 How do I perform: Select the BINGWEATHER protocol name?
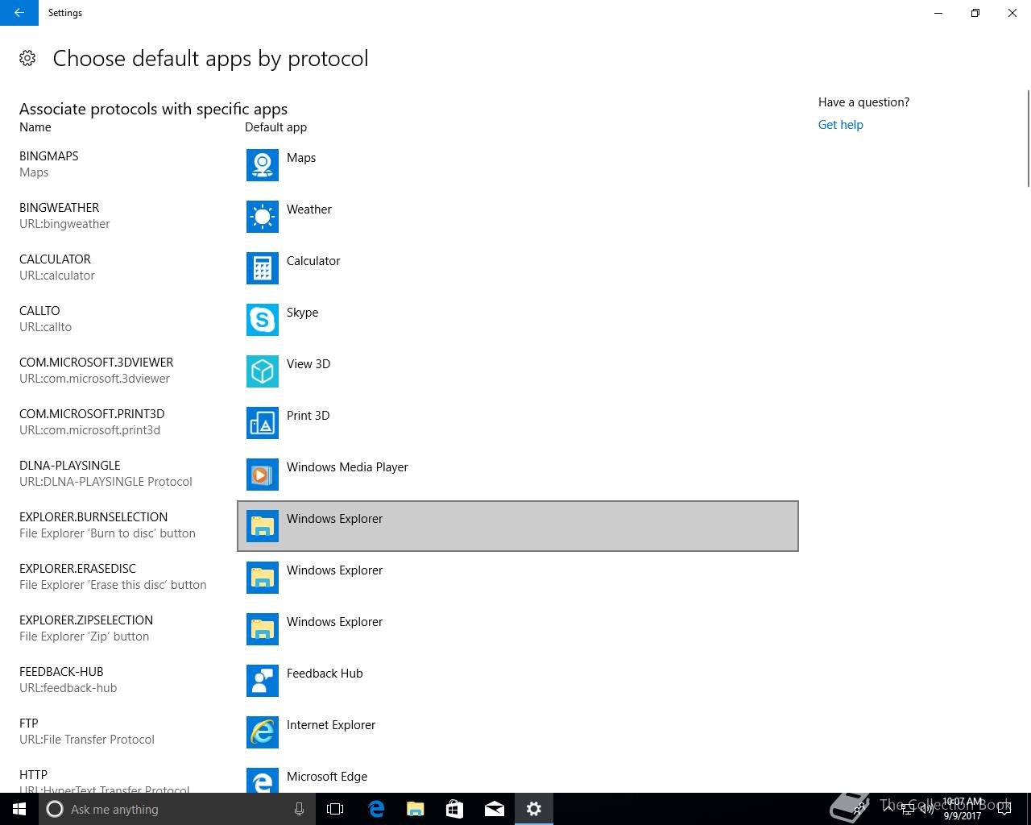(60, 208)
